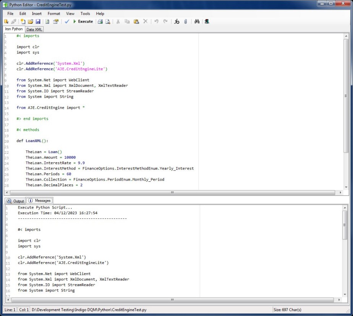Screen dimensions: 353x316
Task: Click the binoculars Find icon
Action: coord(197,22)
